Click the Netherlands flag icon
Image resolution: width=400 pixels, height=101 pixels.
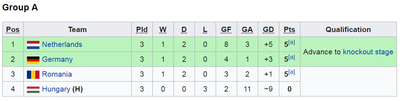coord(33,45)
